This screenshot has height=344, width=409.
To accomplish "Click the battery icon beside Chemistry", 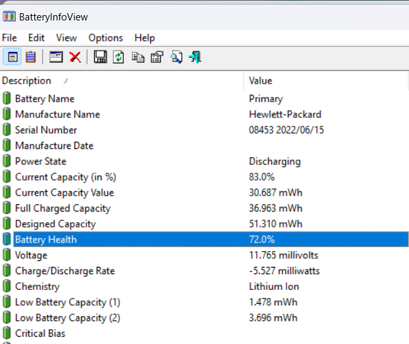I will 7,286.
